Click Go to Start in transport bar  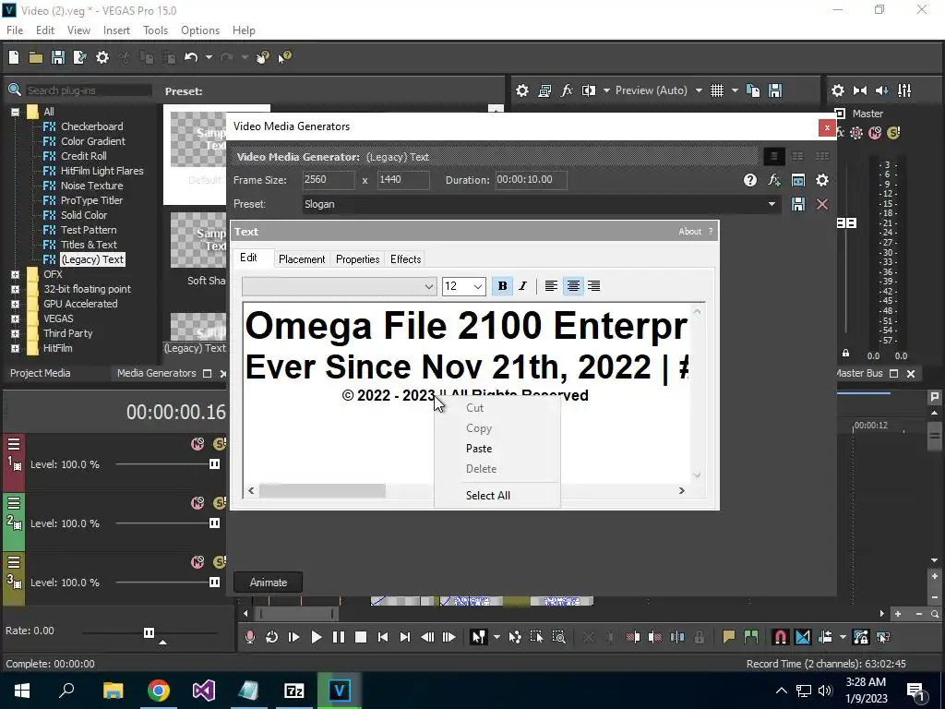point(383,637)
